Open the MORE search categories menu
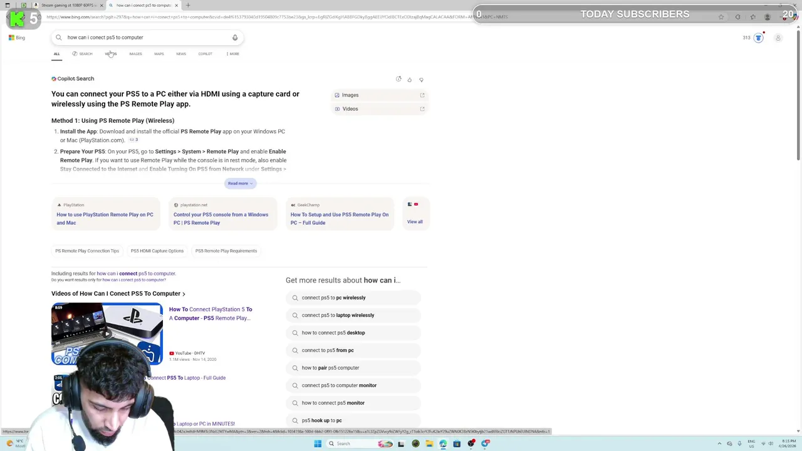Image resolution: width=802 pixels, height=451 pixels. pos(233,54)
